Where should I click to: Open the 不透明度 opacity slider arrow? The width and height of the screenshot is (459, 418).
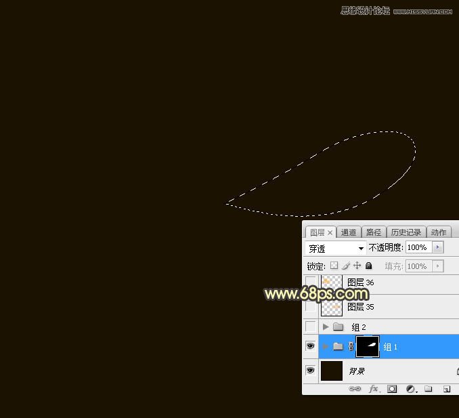tap(437, 247)
